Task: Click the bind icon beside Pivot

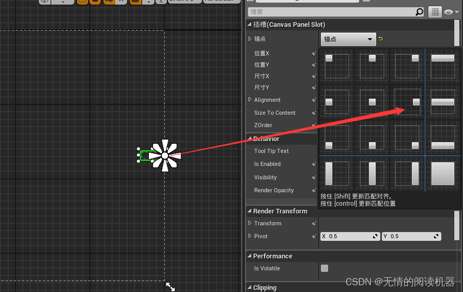Action: (314, 236)
